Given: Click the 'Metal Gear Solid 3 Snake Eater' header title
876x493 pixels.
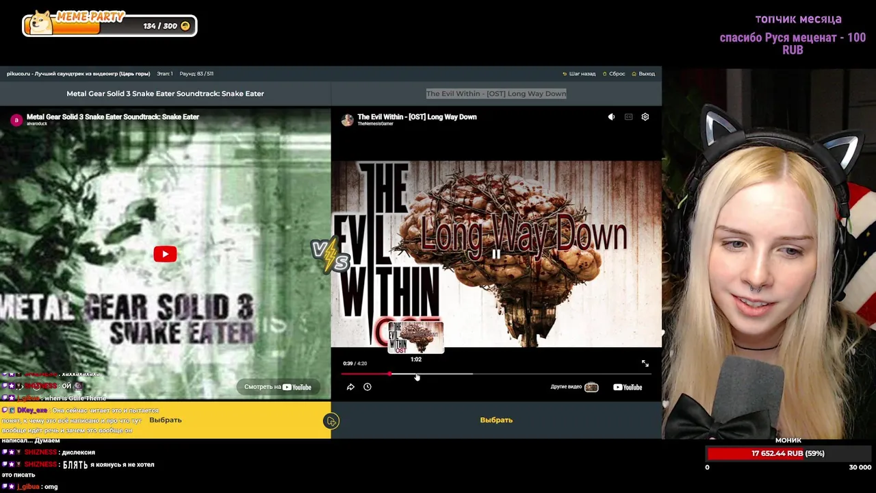Looking at the screenshot, I should point(165,93).
